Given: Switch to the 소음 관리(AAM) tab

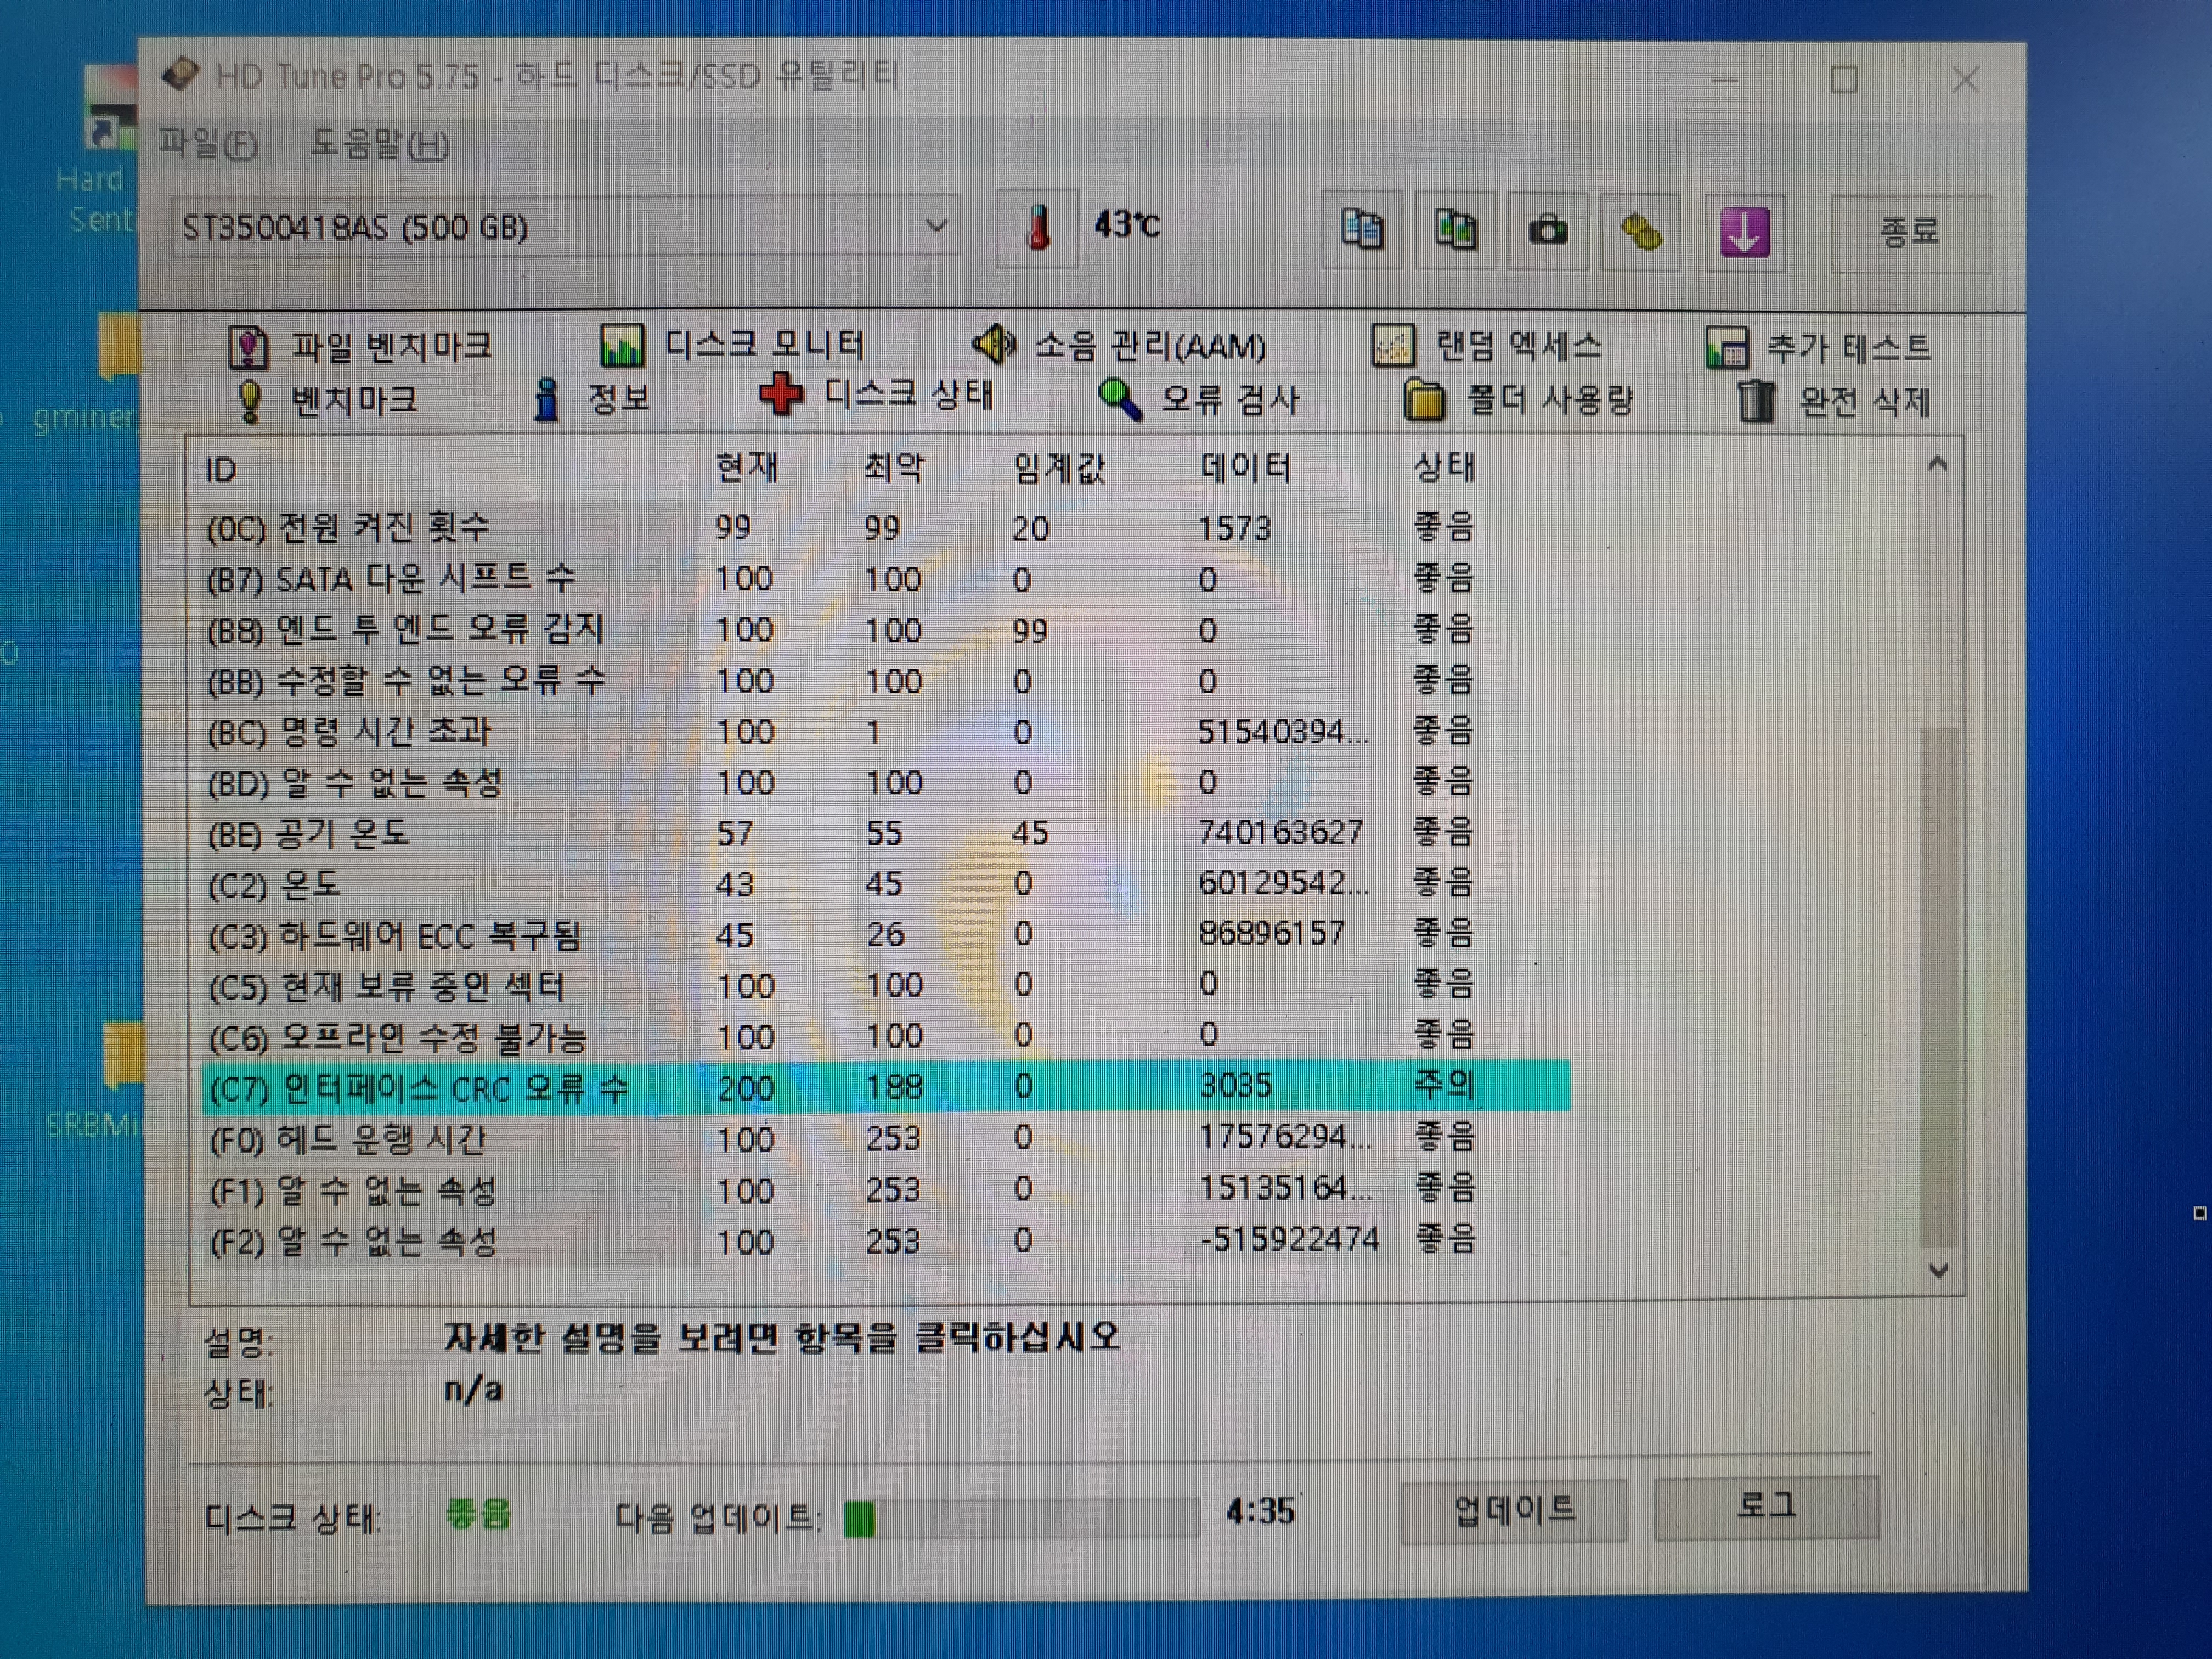Looking at the screenshot, I should (1119, 346).
